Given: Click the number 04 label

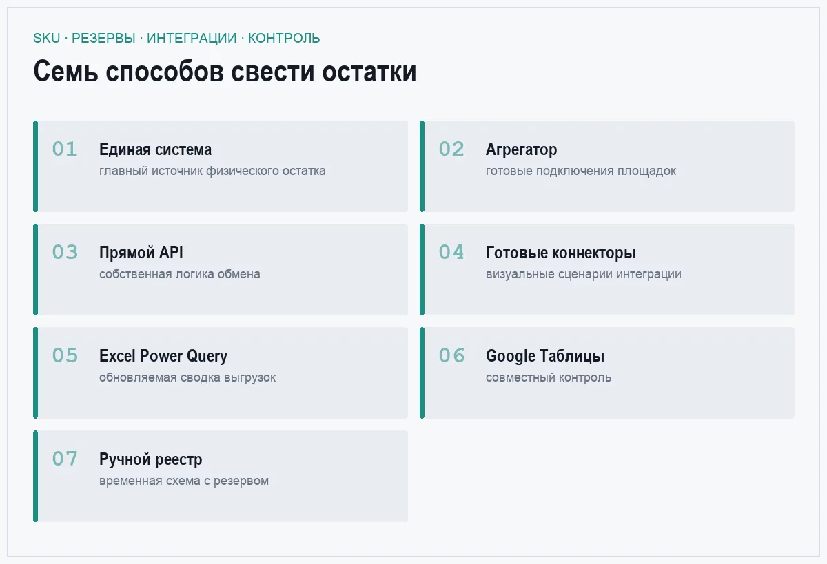Looking at the screenshot, I should coord(451,252).
